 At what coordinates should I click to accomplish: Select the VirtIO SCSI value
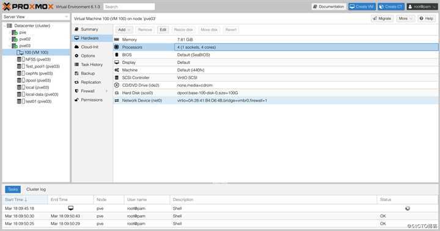187,77
